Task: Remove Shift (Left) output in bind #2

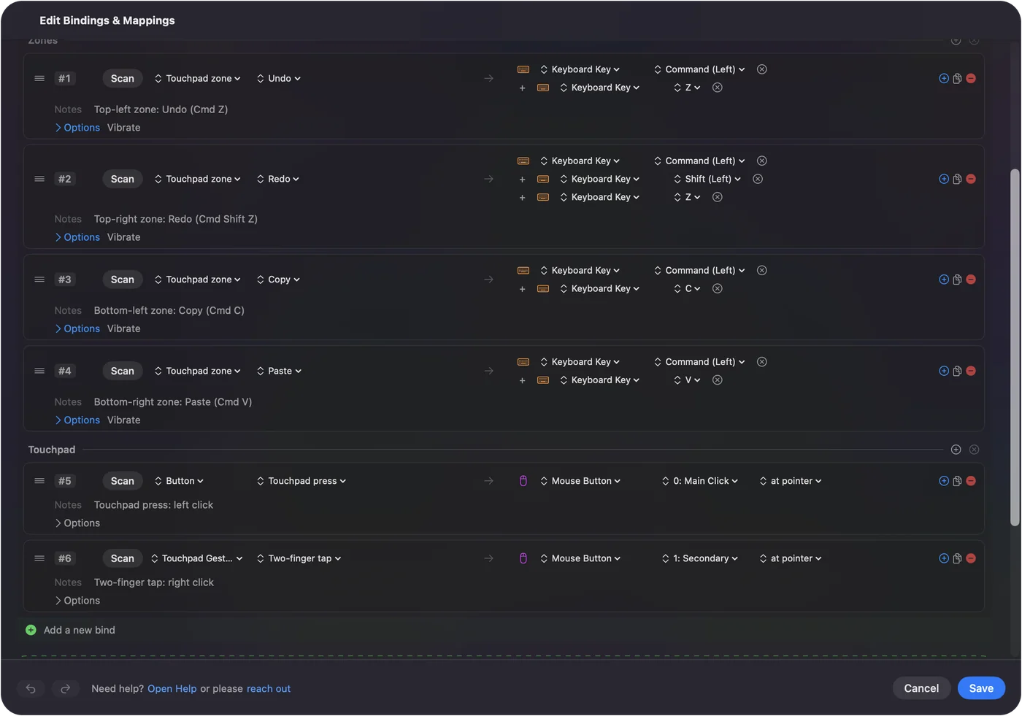Action: coord(758,179)
